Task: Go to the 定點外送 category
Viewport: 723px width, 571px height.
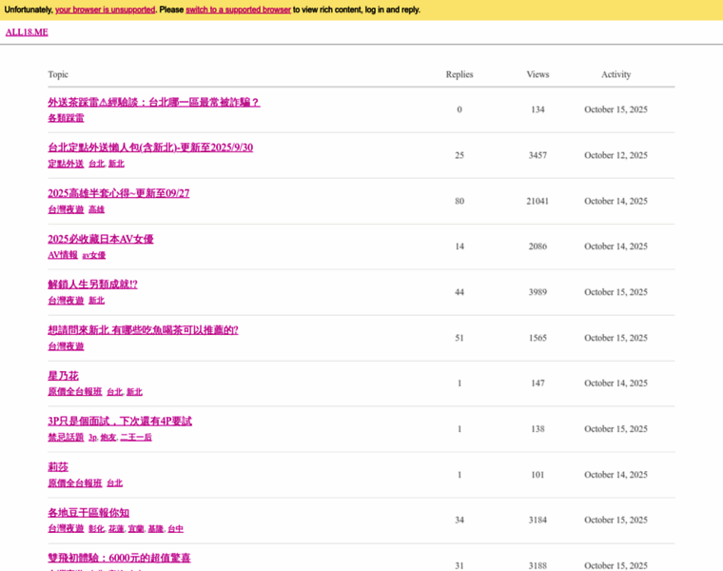Action: (66, 164)
